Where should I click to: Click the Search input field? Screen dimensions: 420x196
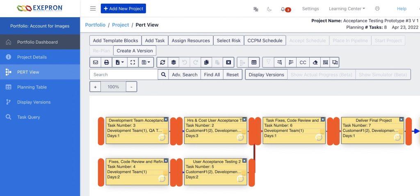tap(124, 75)
